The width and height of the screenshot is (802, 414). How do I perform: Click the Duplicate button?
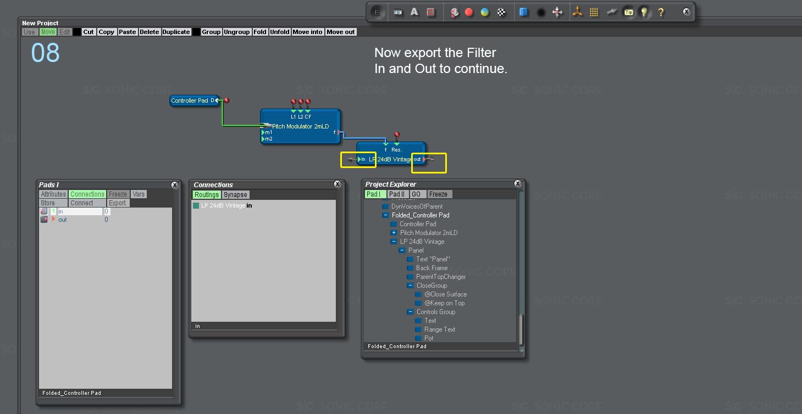click(x=175, y=32)
